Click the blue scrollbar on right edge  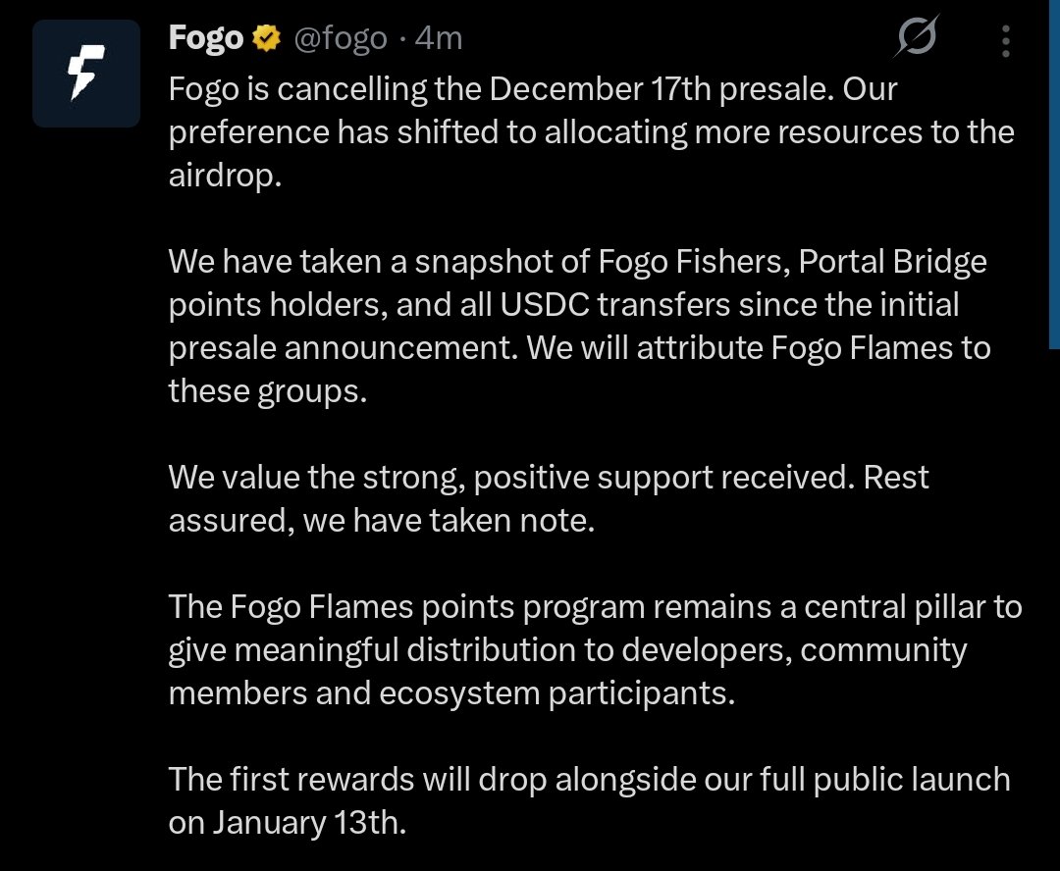[x=1055, y=177]
